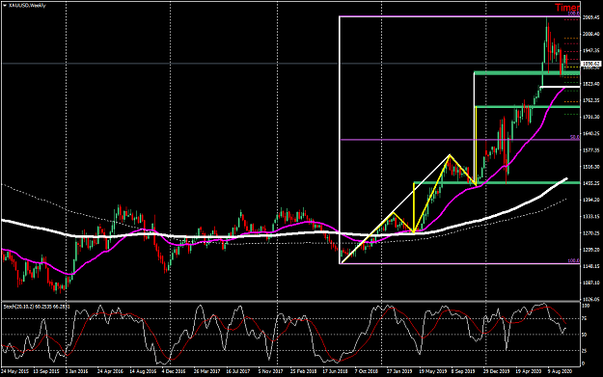This screenshot has width=603, height=377.
Task: Click the 1640.25 price axis label
Action: coord(591,134)
